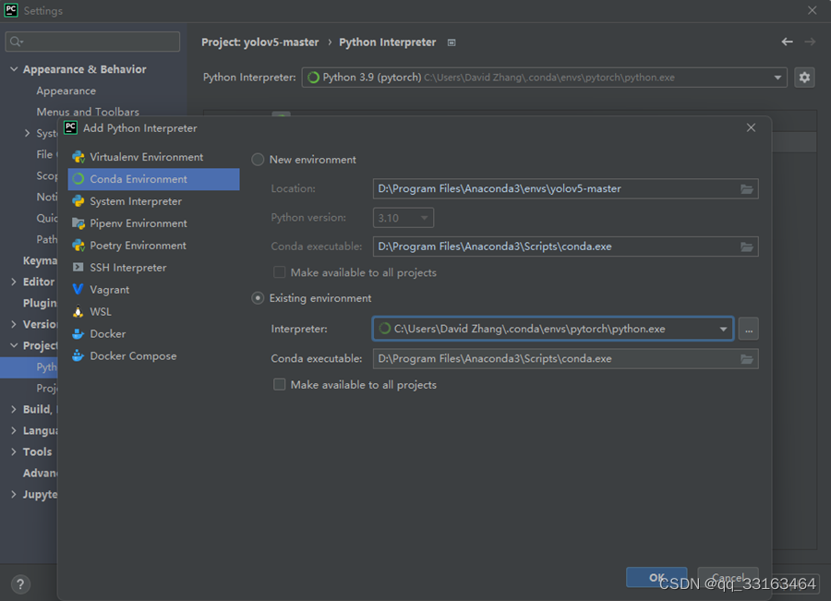Image resolution: width=831 pixels, height=601 pixels.
Task: Go forward with the right arrow
Action: click(810, 42)
